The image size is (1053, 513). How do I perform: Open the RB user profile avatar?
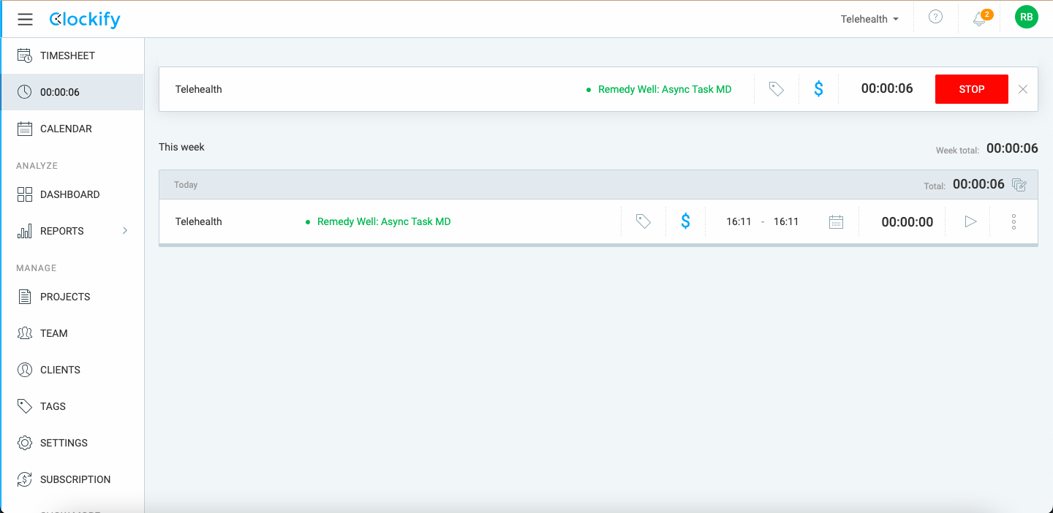pos(1026,17)
